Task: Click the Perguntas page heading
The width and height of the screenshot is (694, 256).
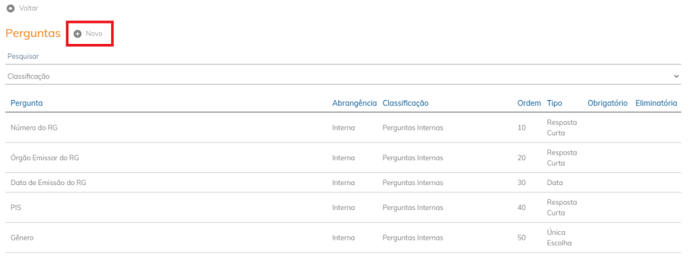Action: (x=33, y=34)
